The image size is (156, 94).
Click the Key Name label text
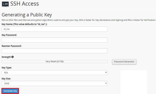(24, 24)
